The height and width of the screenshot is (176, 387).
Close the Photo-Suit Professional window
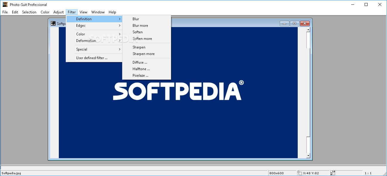coord(380,4)
